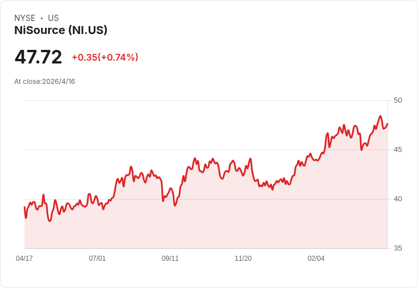Select the 35 y-axis label
This screenshot has height=288, width=418.
point(398,248)
